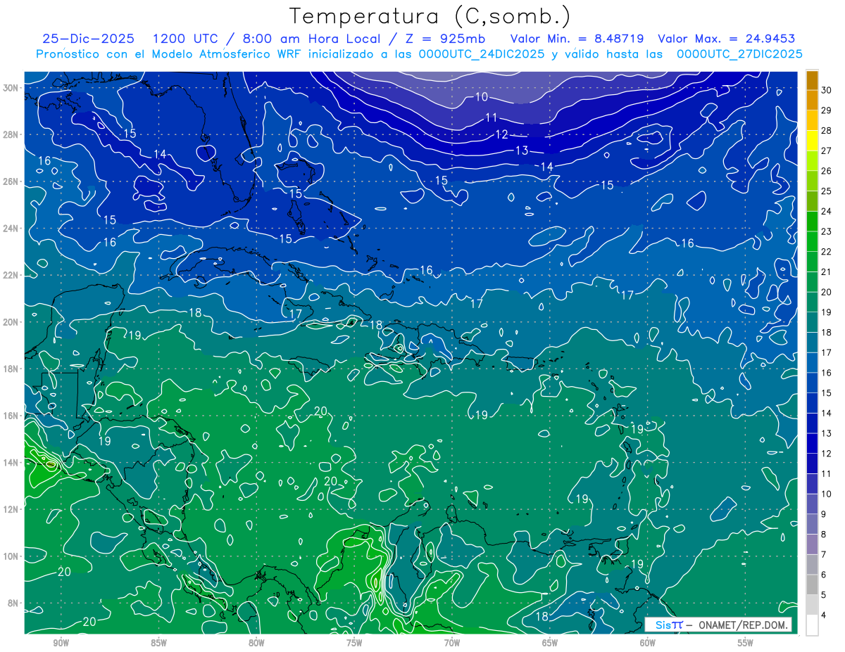845x652 pixels.
Task: Click the "8N" latitude axis label
Action: tap(14, 603)
